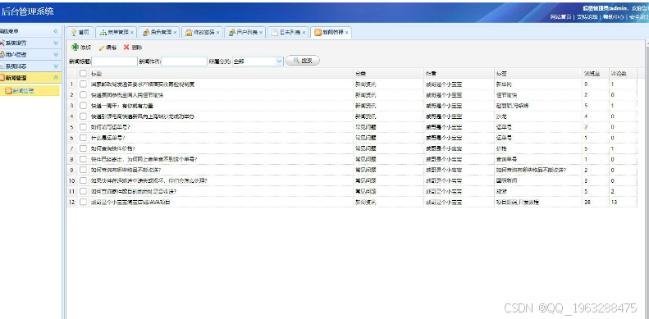Viewport: 649px width, 319px height.
Task: Close the 用户列表 tab
Action: pos(261,32)
